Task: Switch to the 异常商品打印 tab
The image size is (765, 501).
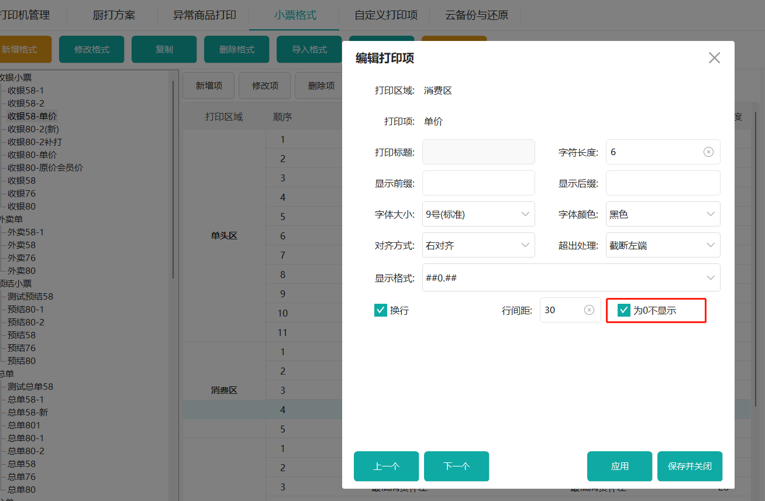Action: pyautogui.click(x=205, y=15)
